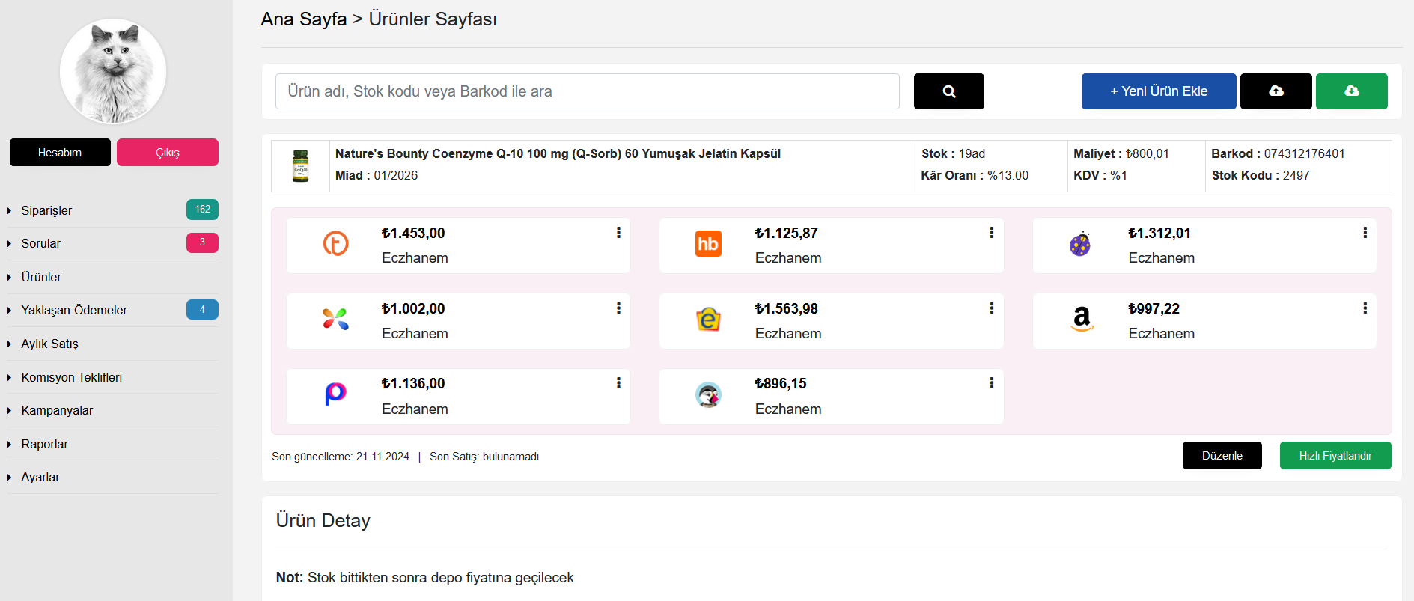1414x601 pixels.
Task: Click the Amazon marketplace logo
Action: [x=1082, y=319]
